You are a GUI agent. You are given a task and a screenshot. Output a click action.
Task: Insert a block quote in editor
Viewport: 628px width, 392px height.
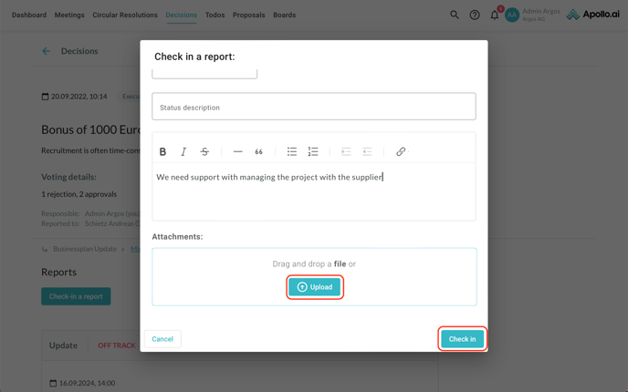pyautogui.click(x=258, y=151)
